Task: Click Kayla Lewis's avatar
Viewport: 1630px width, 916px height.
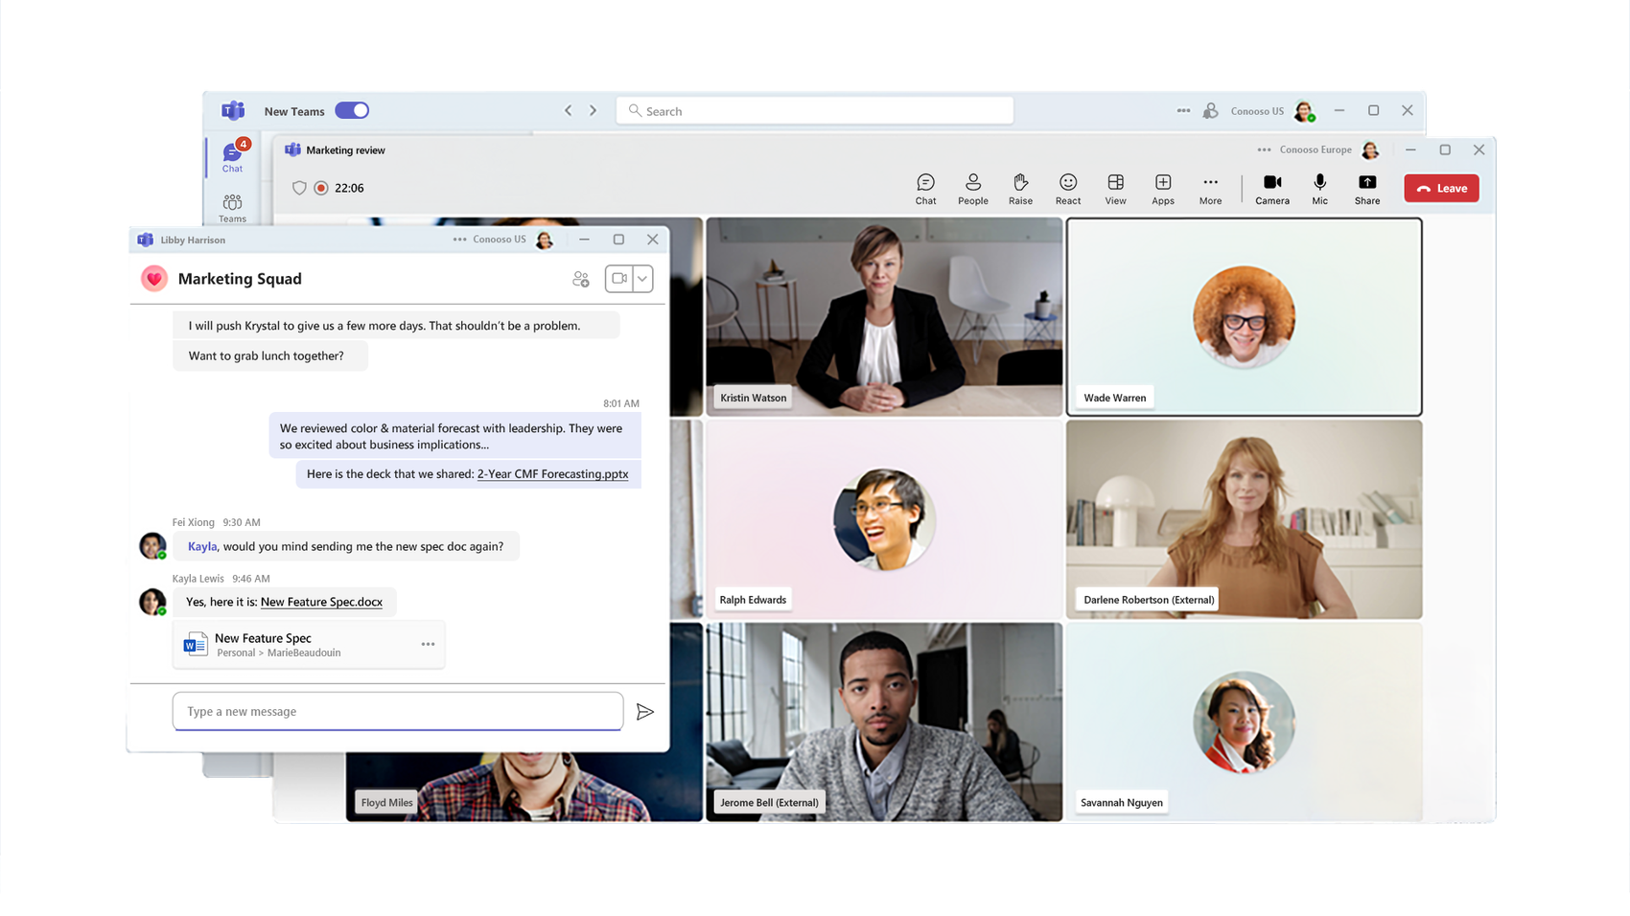Action: click(152, 601)
